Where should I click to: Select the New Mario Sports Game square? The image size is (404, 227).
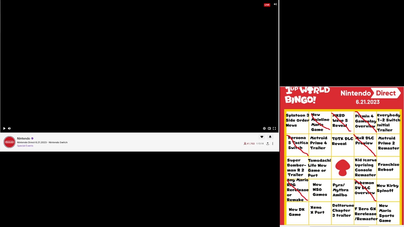(x=389, y=213)
